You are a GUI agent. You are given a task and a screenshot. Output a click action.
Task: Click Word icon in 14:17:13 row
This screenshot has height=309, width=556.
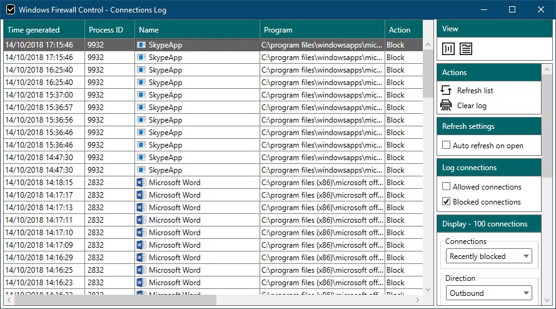[141, 207]
